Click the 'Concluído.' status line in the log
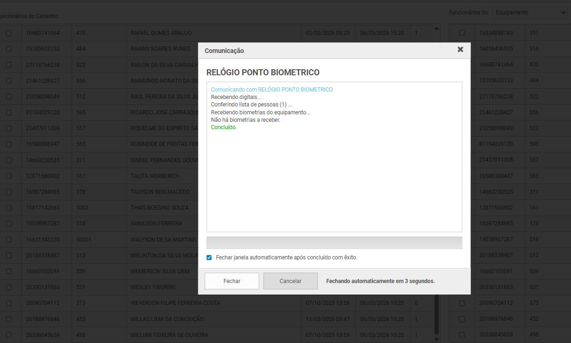This screenshot has height=343, width=571. (x=224, y=127)
